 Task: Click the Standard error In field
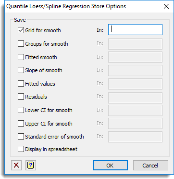pyautogui.click(x=135, y=137)
